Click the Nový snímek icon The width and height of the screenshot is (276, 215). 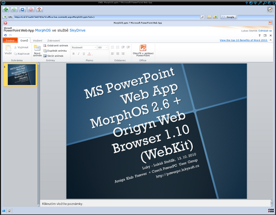click(37, 49)
